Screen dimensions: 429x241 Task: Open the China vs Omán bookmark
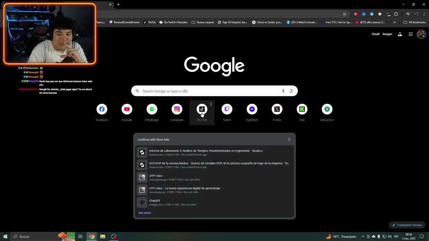(x=267, y=22)
